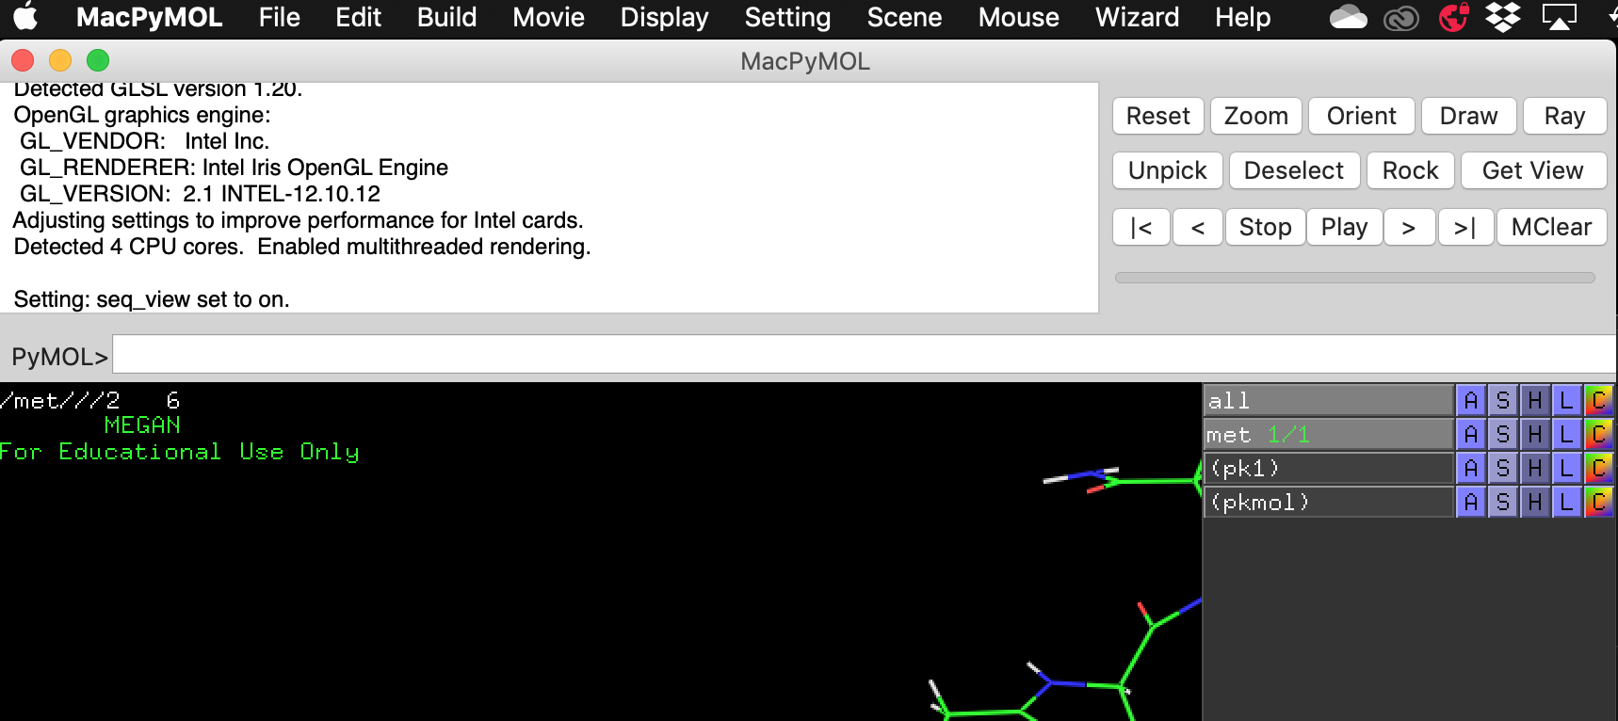Step forward one frame with > button
Screen dimensions: 1618x721
tap(1409, 227)
